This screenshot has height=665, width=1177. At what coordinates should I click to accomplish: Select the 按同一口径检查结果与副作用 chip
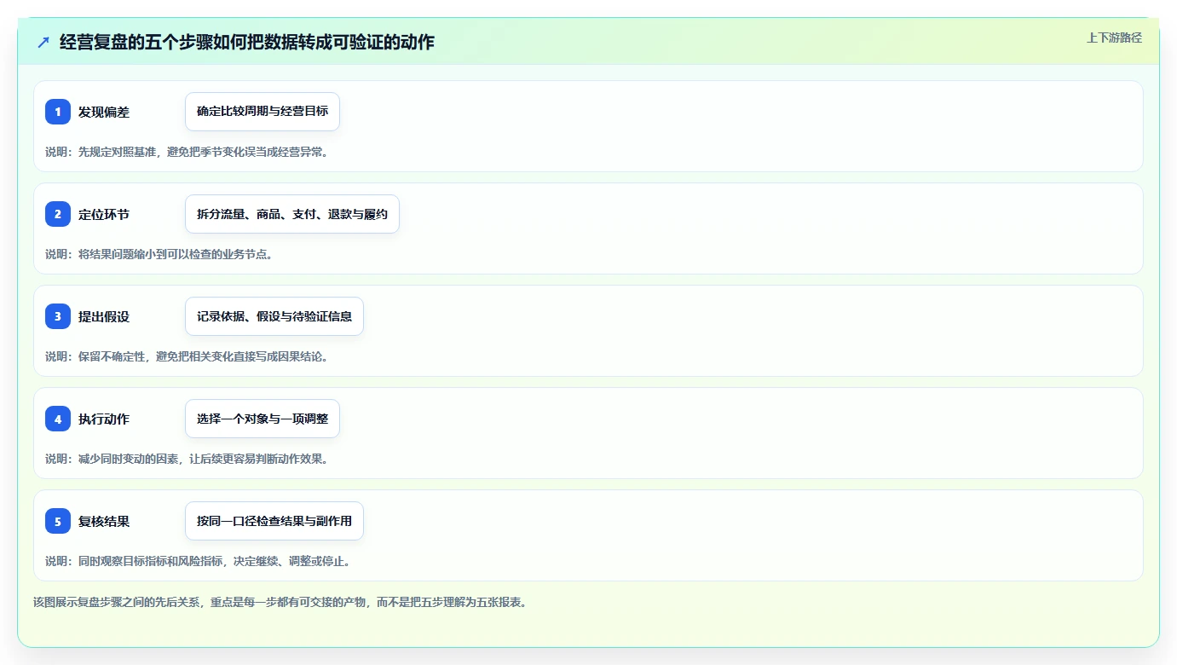click(x=274, y=521)
